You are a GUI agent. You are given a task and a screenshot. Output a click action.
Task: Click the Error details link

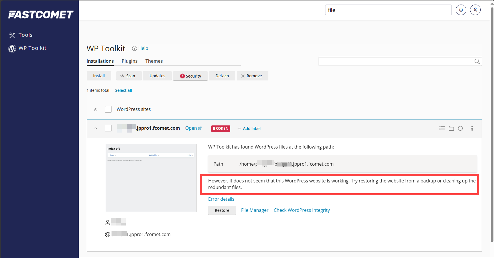tap(221, 199)
